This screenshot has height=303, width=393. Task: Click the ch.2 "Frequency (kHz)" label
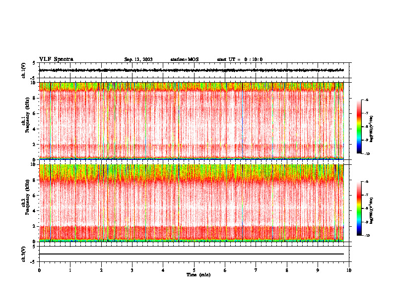(x=28, y=197)
